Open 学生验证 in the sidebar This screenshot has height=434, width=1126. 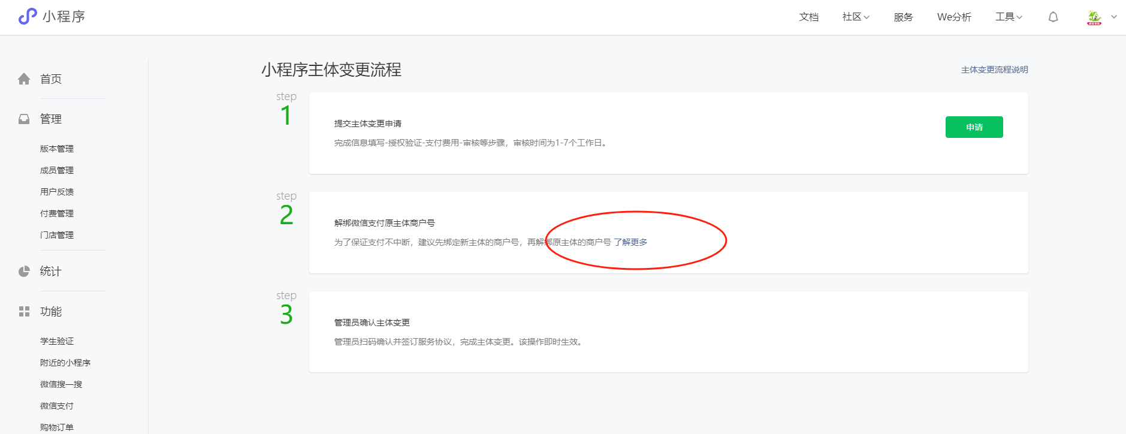[57, 341]
